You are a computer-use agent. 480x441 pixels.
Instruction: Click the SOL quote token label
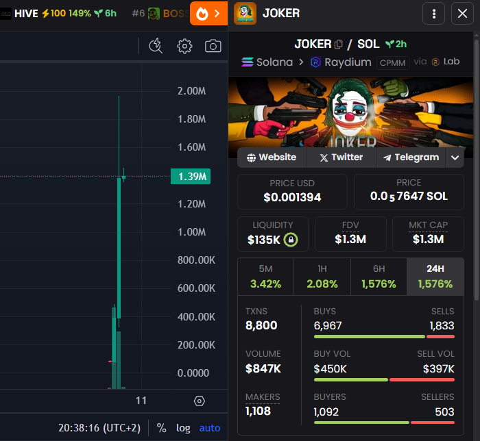(368, 45)
